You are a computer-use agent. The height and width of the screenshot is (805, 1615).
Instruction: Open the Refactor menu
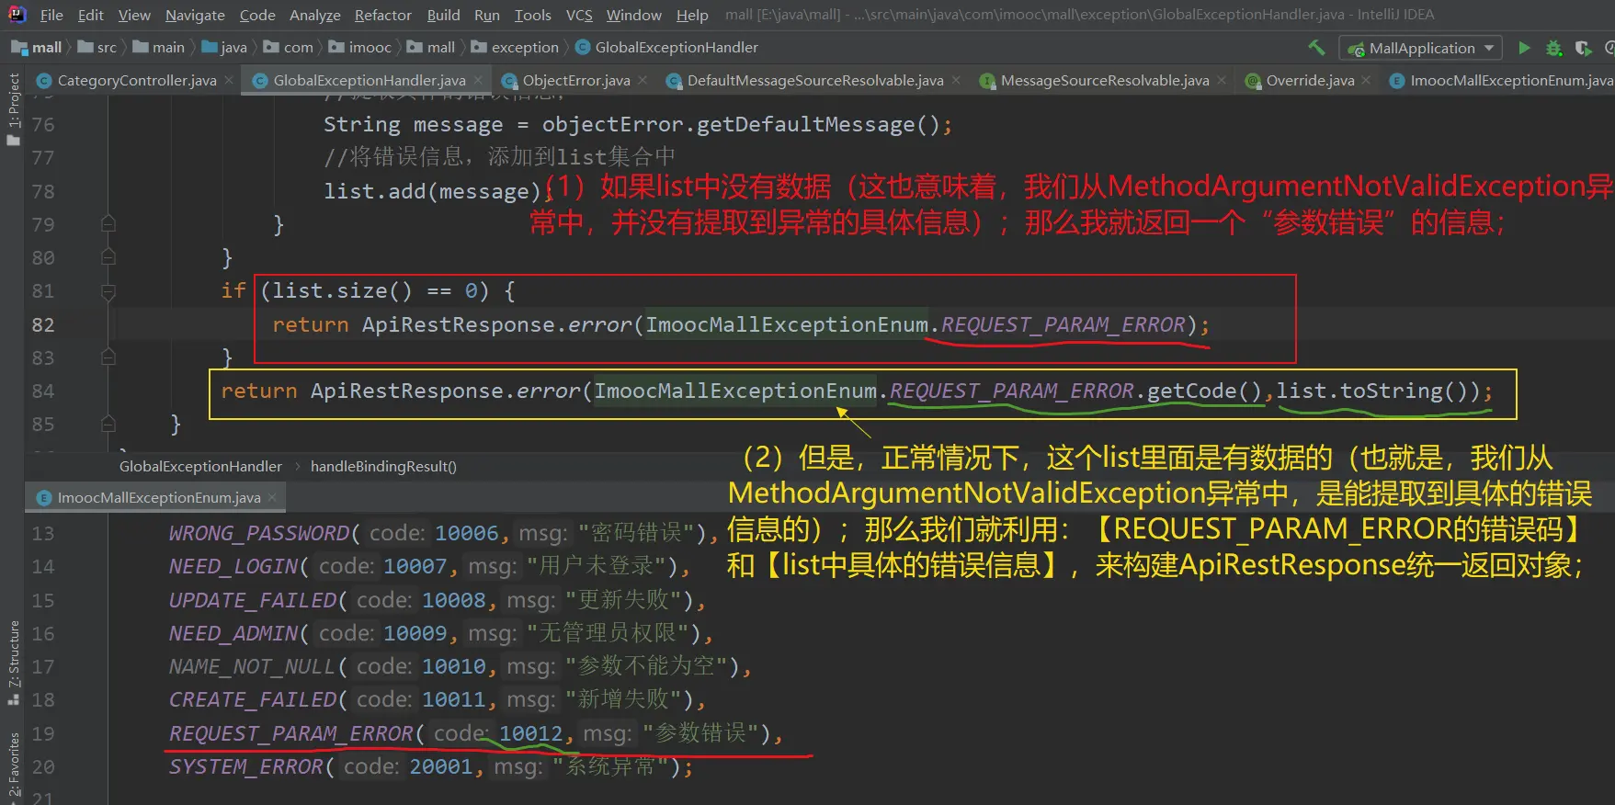point(382,15)
